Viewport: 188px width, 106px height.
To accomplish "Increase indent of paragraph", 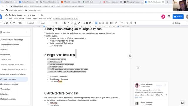I will tap(131, 23).
